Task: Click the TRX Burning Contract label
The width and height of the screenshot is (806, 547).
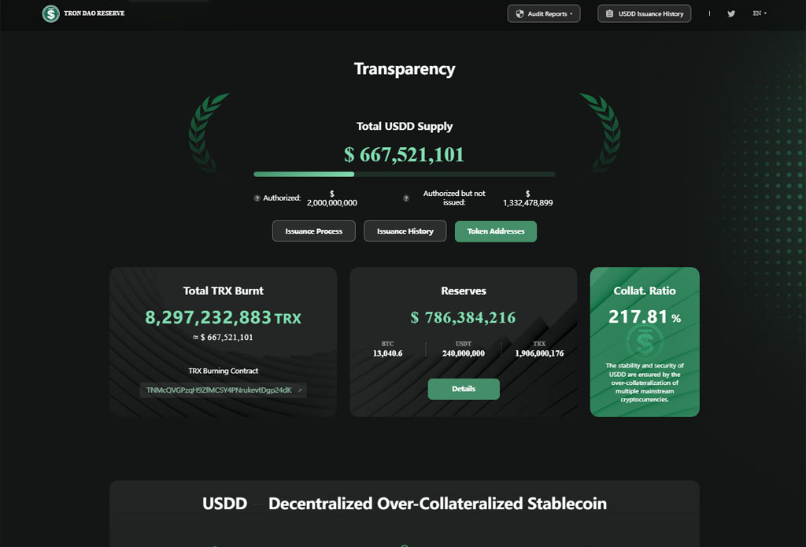Action: (x=223, y=371)
